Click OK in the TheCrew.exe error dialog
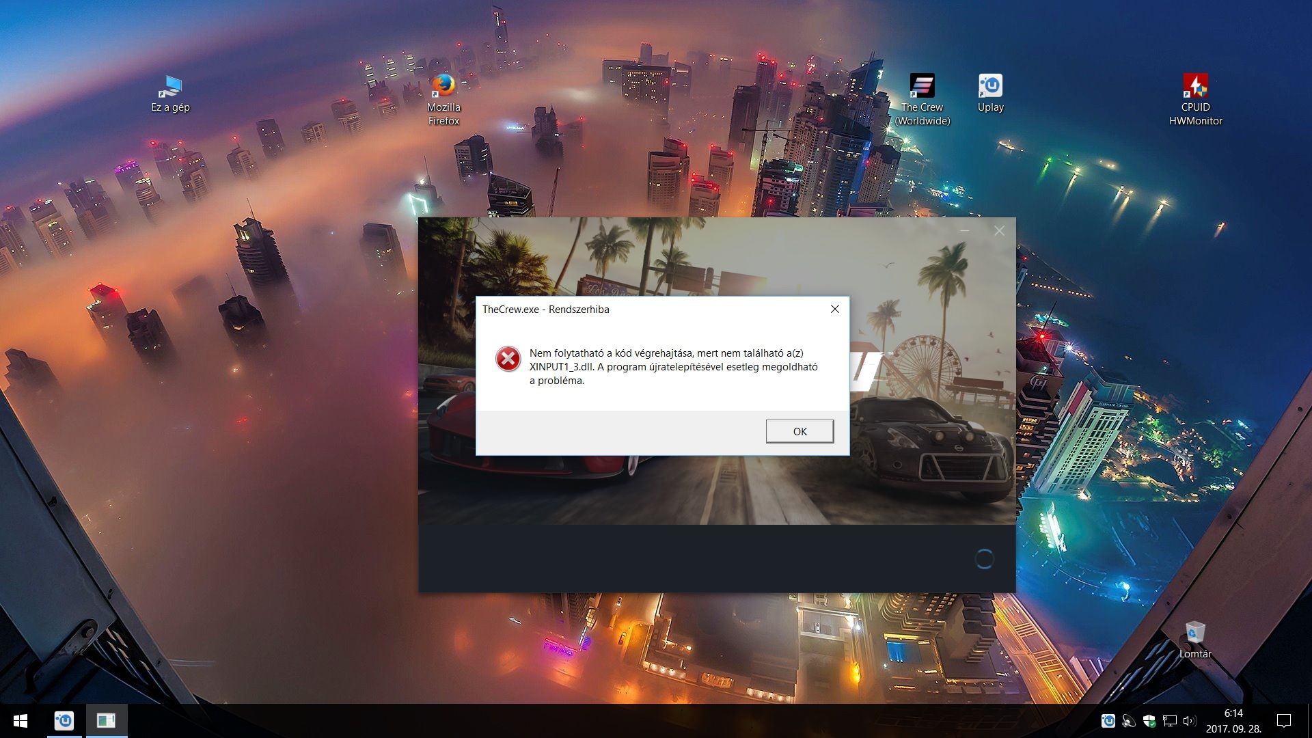Image resolution: width=1312 pixels, height=738 pixels. [799, 431]
